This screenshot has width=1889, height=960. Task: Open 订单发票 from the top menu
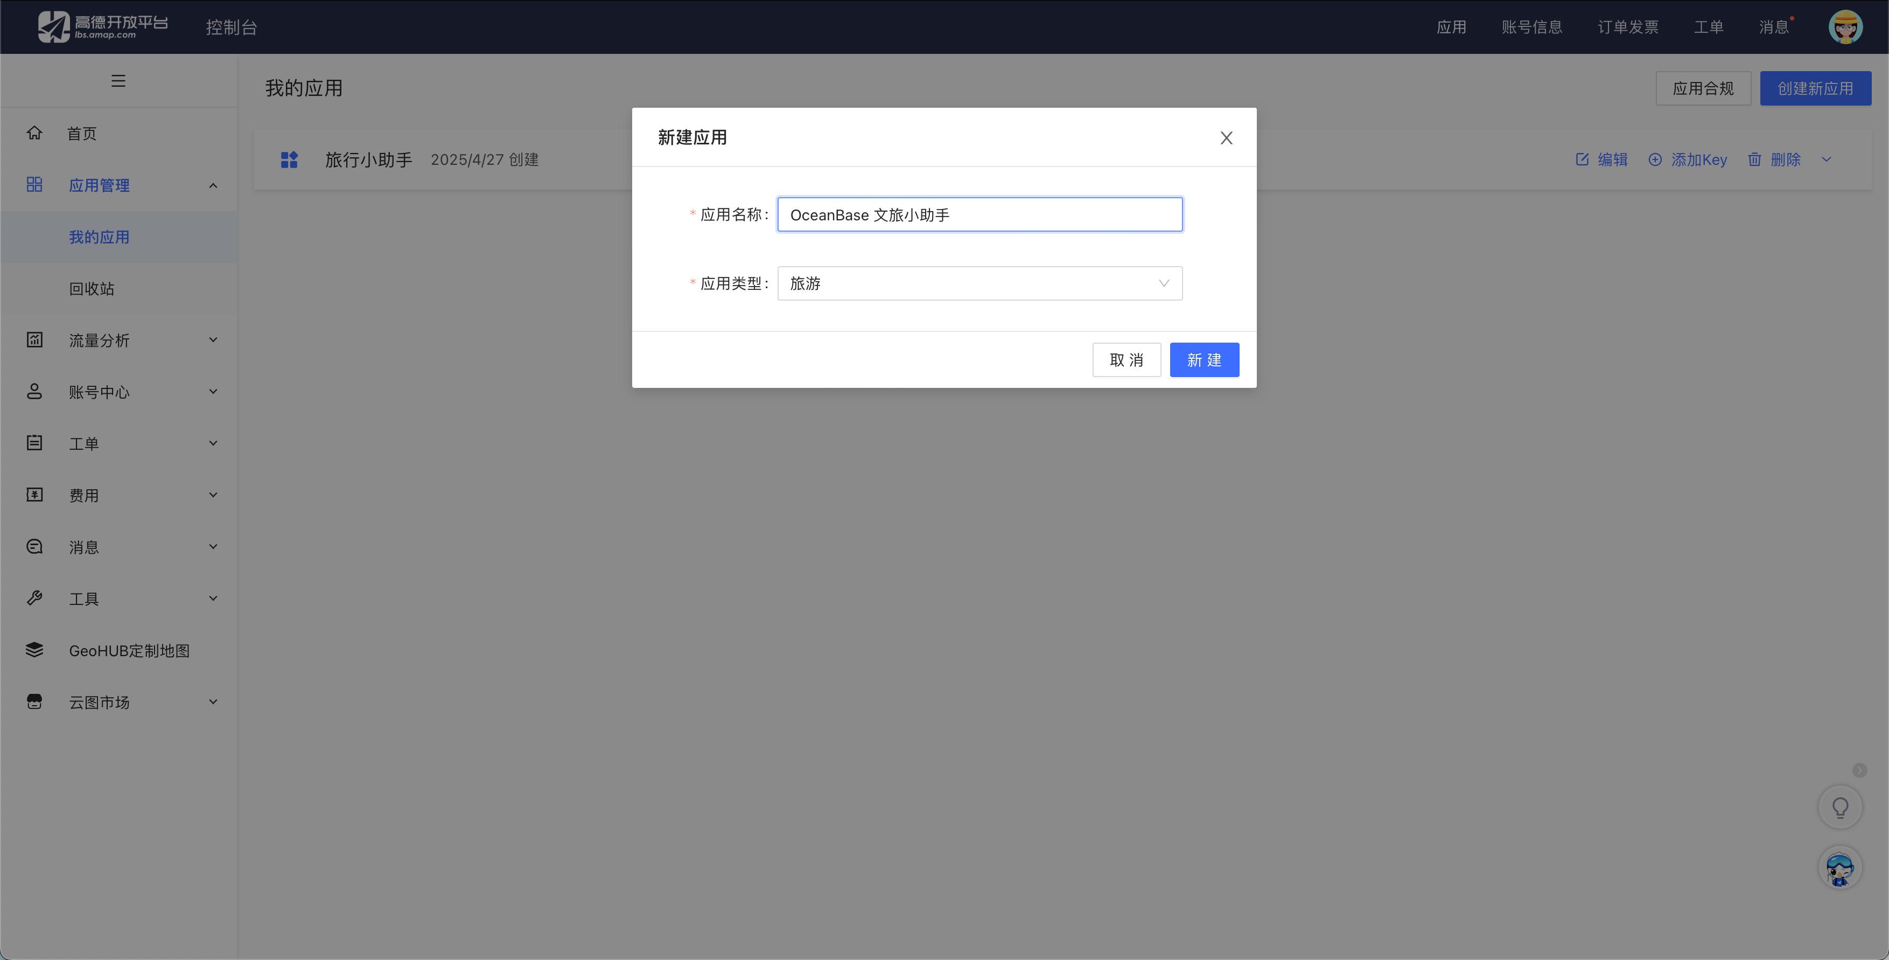(1629, 26)
